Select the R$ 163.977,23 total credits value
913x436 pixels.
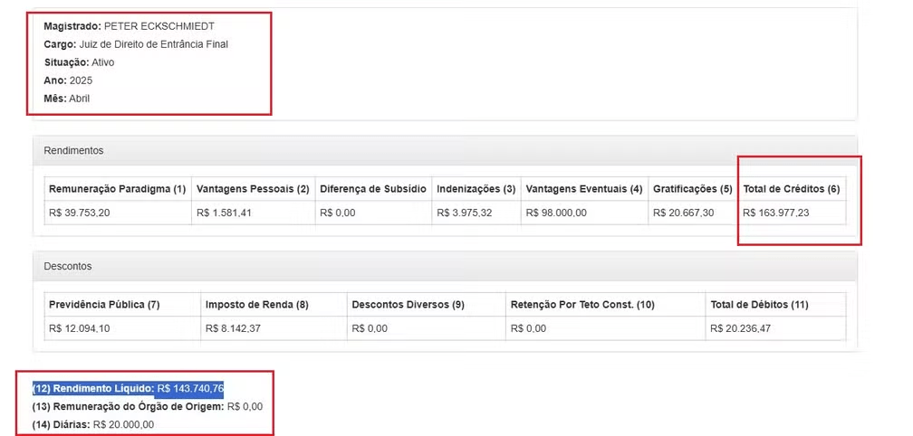pyautogui.click(x=775, y=213)
